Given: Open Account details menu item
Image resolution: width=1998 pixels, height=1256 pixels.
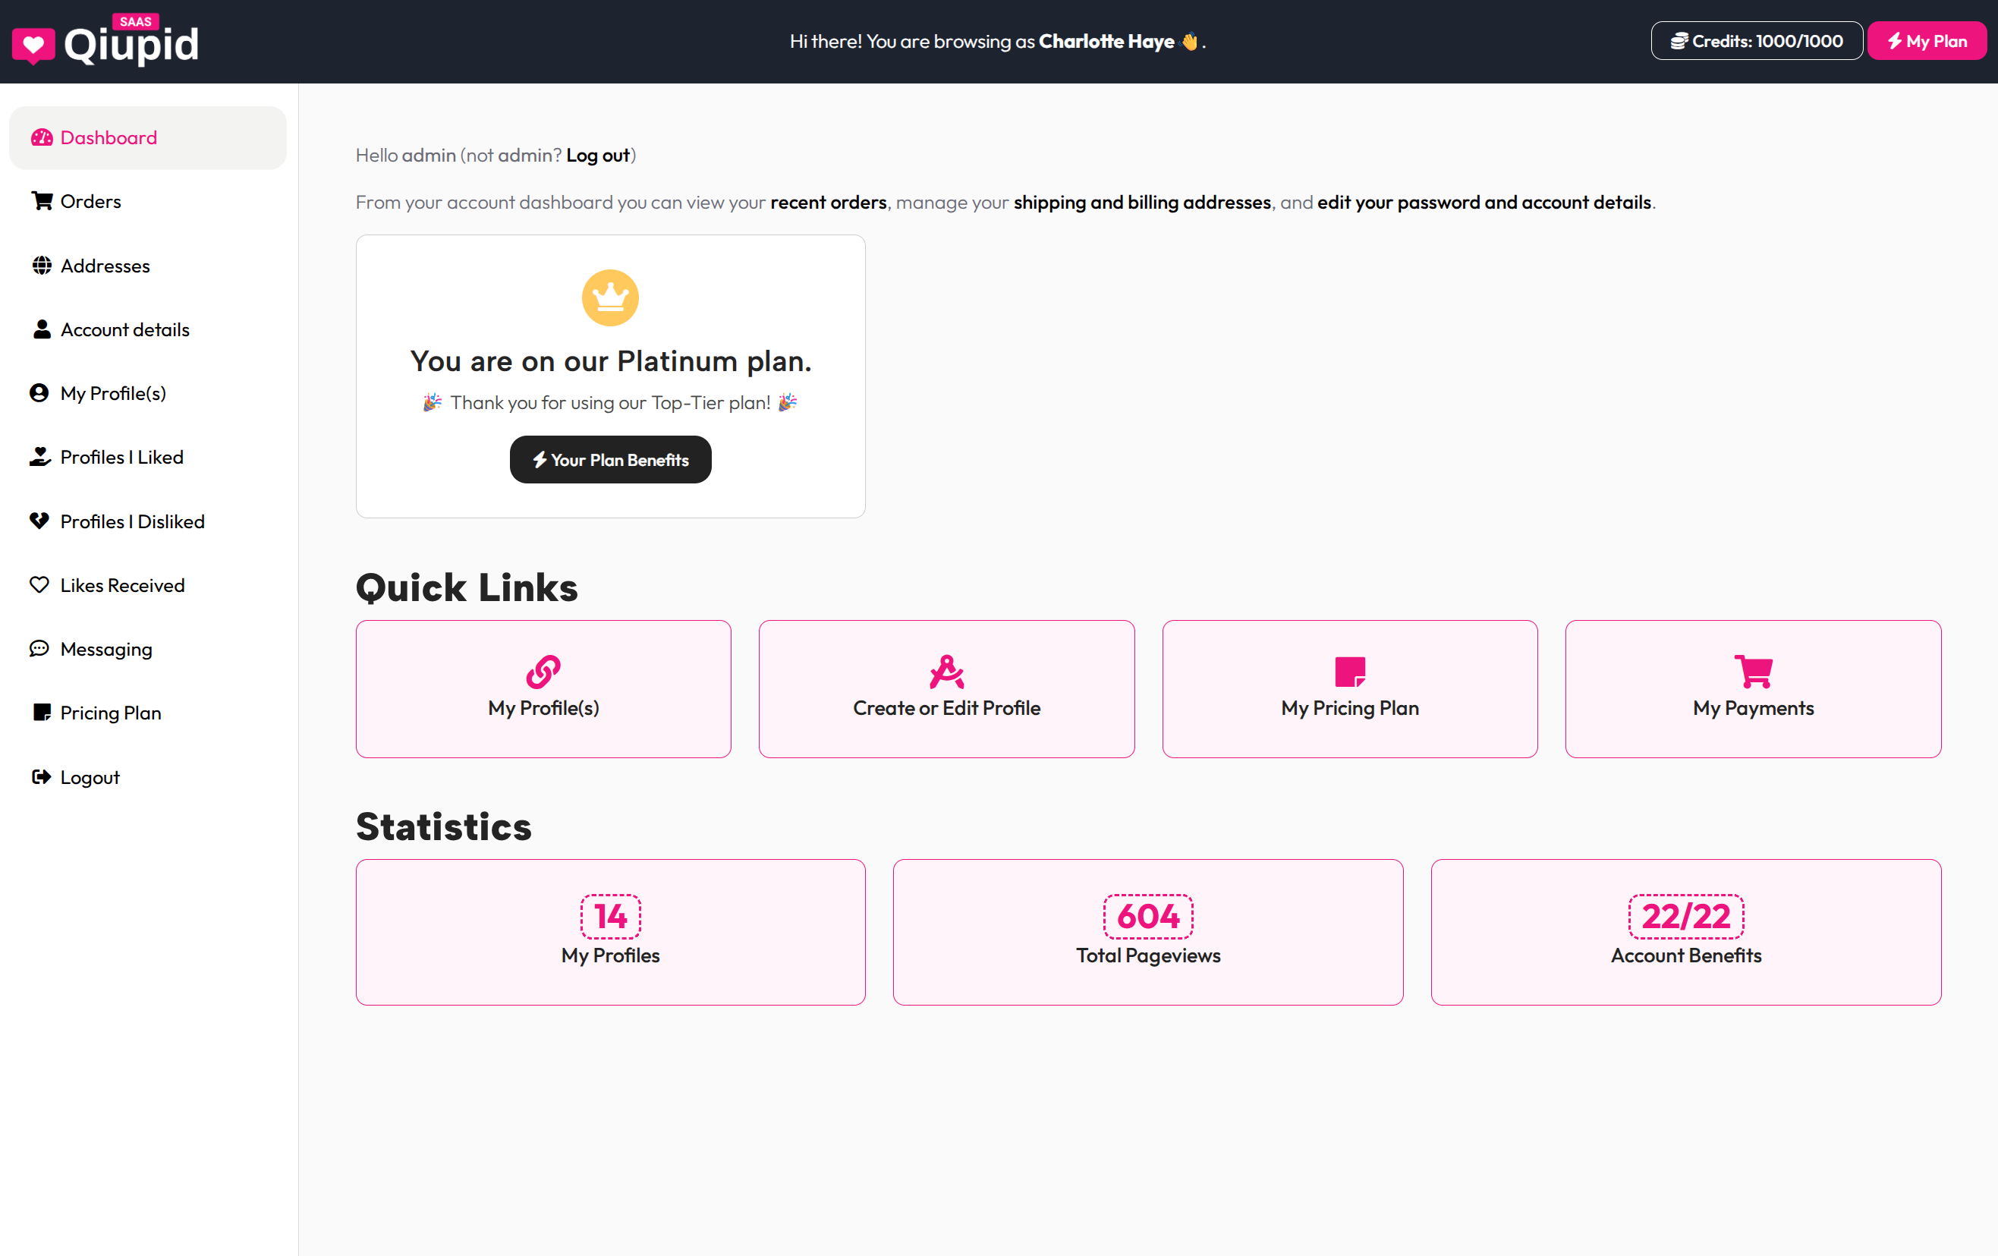Looking at the screenshot, I should tap(124, 329).
